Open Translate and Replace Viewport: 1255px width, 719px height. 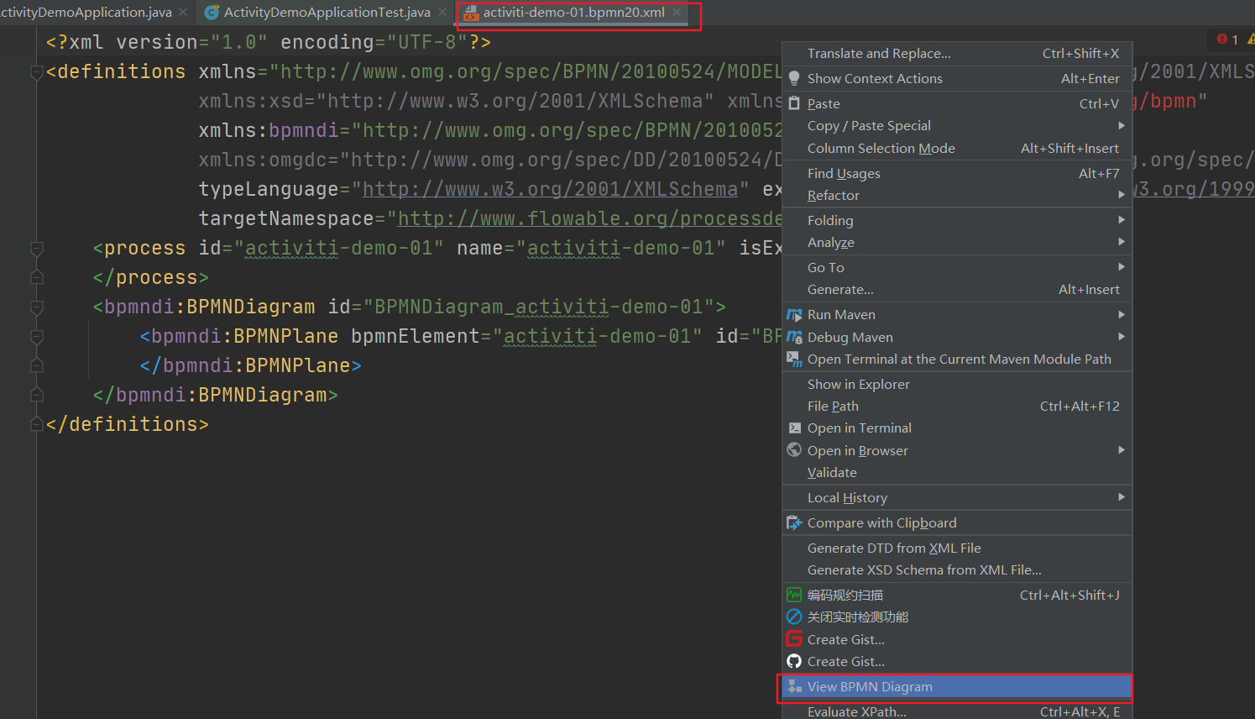[x=957, y=53]
